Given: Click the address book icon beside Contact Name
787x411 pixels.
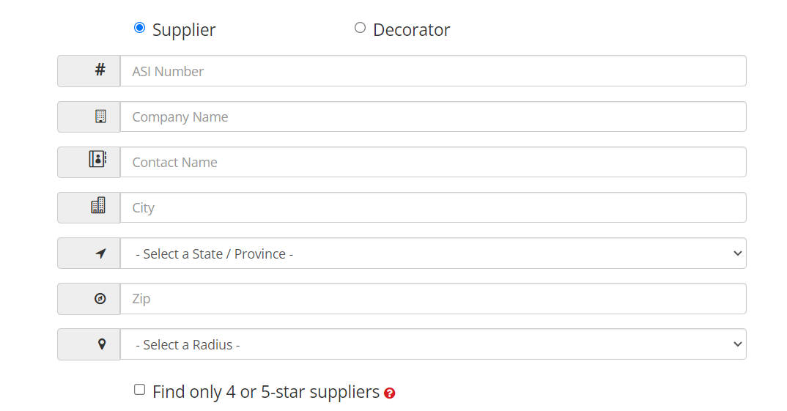Looking at the screenshot, I should (98, 159).
